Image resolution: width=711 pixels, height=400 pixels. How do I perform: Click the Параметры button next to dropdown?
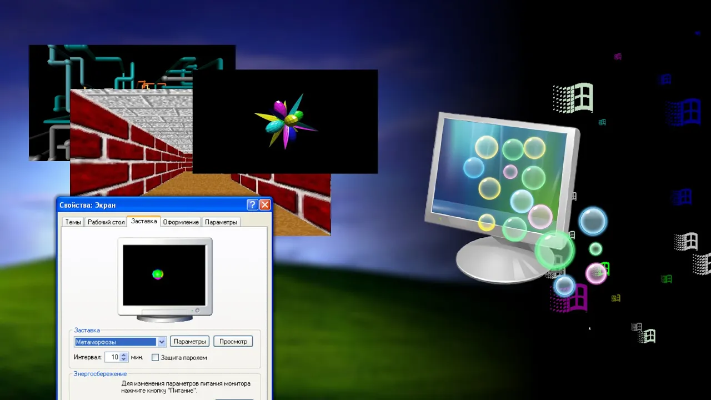pyautogui.click(x=189, y=341)
